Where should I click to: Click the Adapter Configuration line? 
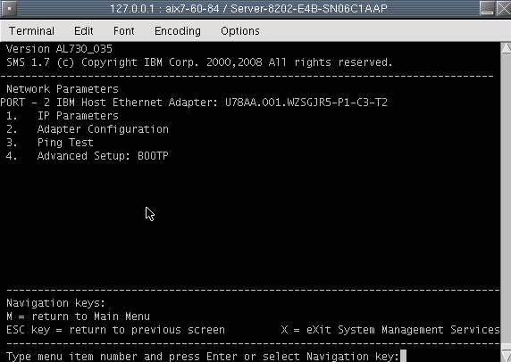88,129
